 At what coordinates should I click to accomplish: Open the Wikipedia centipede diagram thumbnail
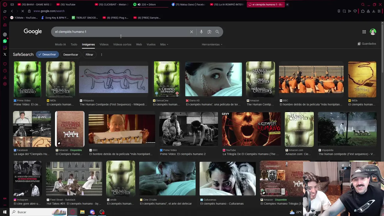(x=113, y=79)
